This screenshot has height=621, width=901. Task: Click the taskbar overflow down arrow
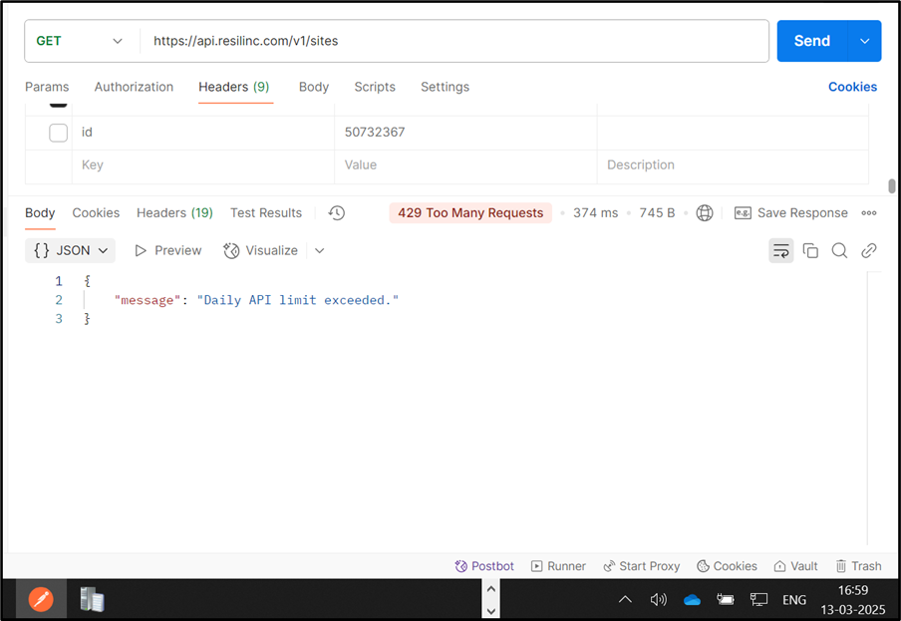490,611
